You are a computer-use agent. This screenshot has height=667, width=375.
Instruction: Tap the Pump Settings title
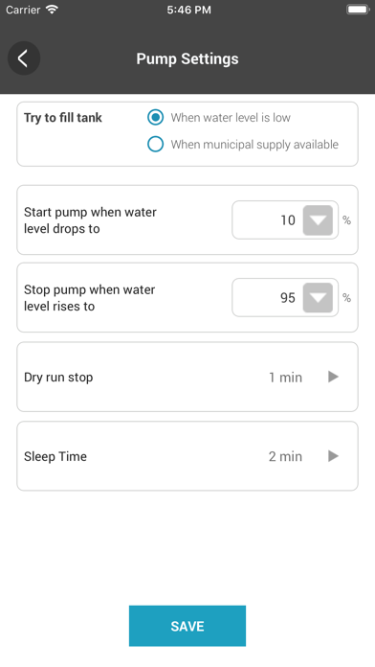[187, 58]
